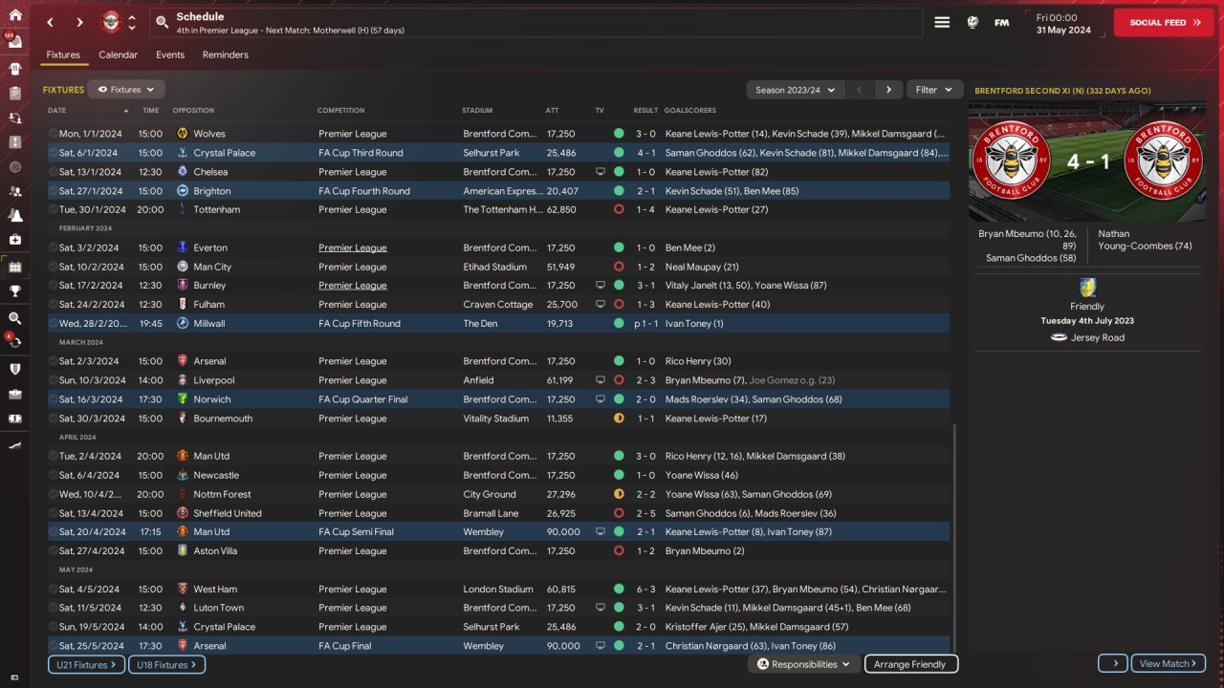Viewport: 1224px width, 688px height.
Task: Click the Wolves club badge
Action: 182,134
